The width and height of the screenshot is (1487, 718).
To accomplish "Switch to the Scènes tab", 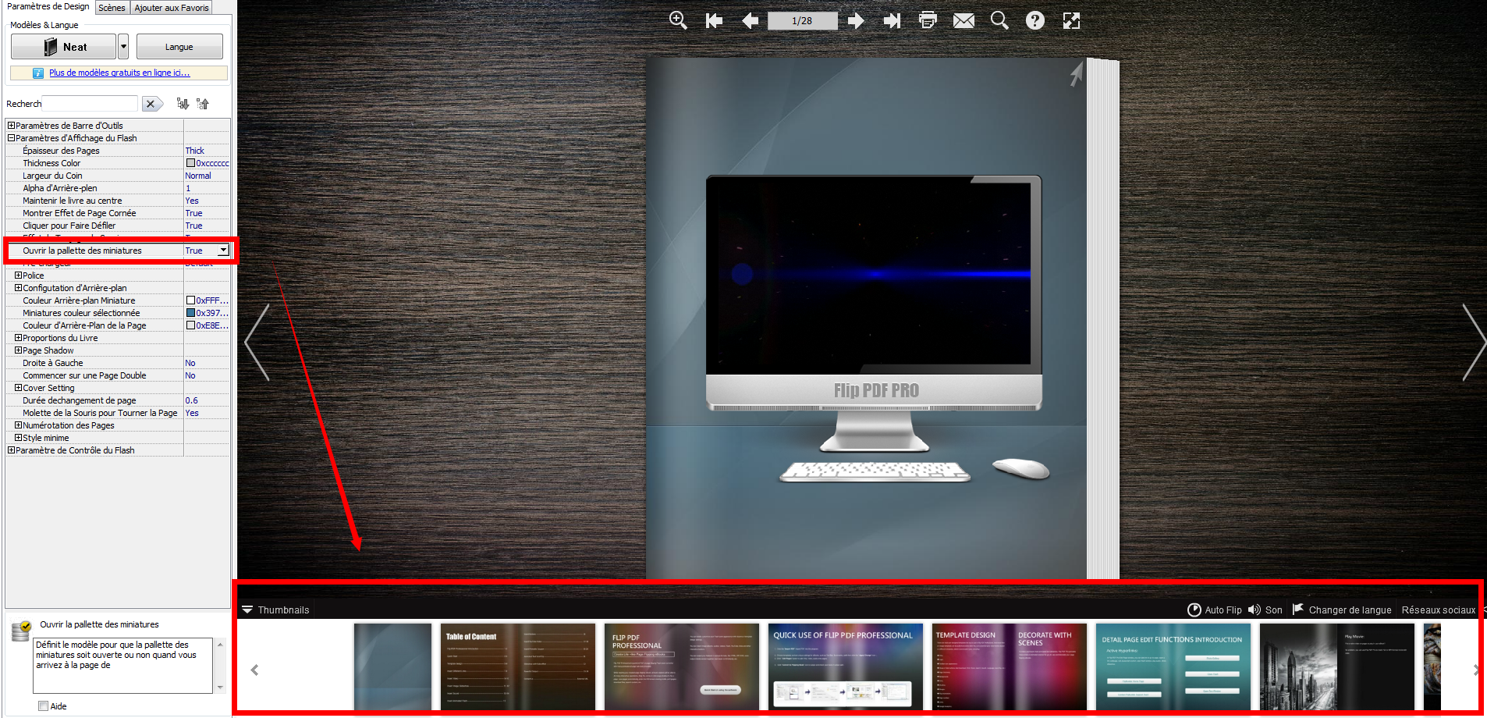I will (x=112, y=8).
